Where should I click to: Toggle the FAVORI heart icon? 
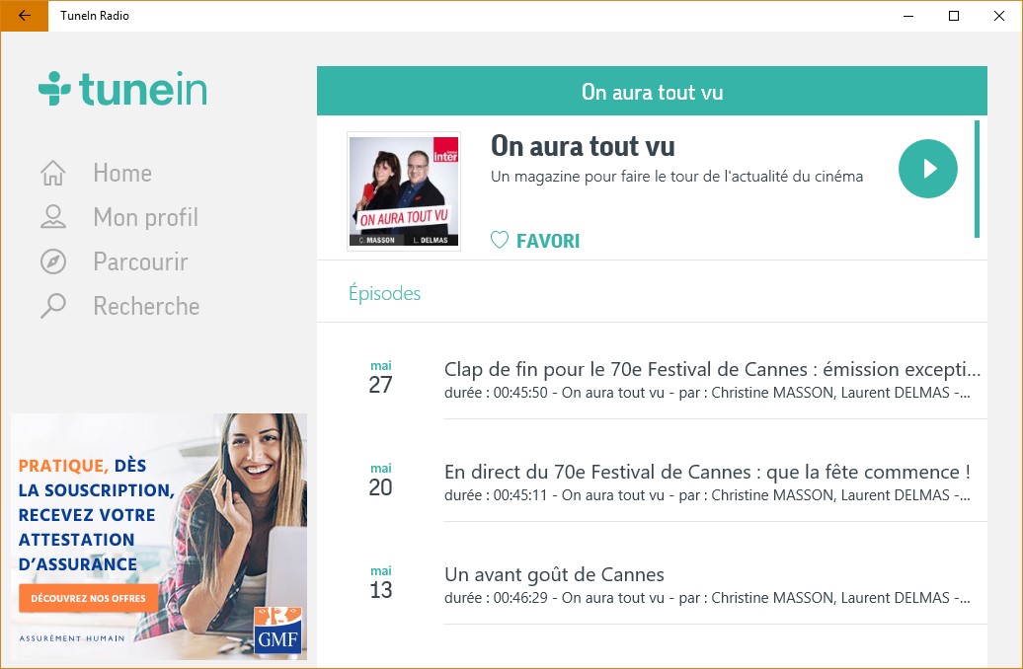499,241
